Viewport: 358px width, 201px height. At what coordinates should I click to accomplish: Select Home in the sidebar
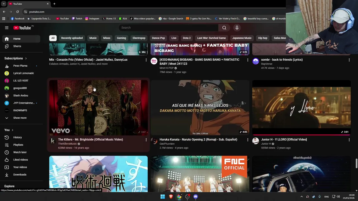(21, 39)
